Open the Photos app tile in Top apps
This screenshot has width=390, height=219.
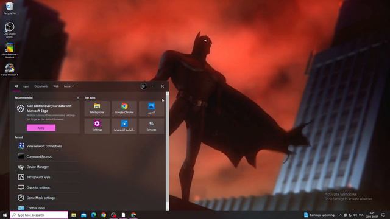pyautogui.click(x=152, y=108)
